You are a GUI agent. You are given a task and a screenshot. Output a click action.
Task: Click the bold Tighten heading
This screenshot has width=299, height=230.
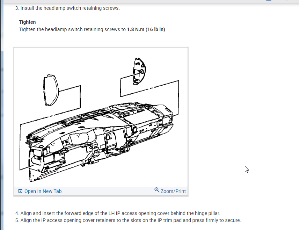click(27, 22)
